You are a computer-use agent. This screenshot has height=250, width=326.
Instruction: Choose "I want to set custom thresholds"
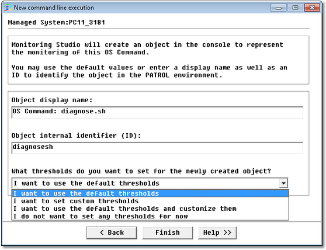tap(150, 201)
